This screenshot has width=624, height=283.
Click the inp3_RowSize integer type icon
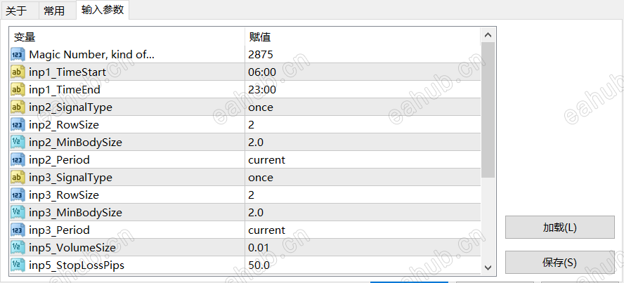coord(18,195)
